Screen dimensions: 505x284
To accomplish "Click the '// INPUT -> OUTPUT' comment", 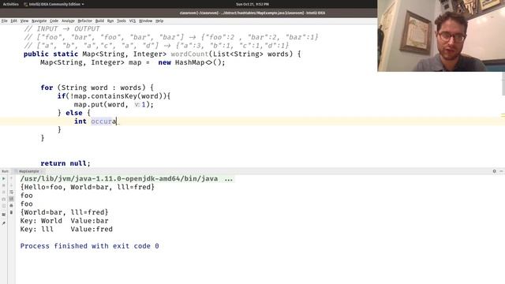I will coord(62,28).
